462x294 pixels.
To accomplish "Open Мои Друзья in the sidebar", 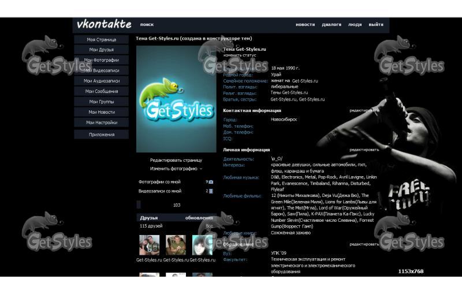I will 102,50.
